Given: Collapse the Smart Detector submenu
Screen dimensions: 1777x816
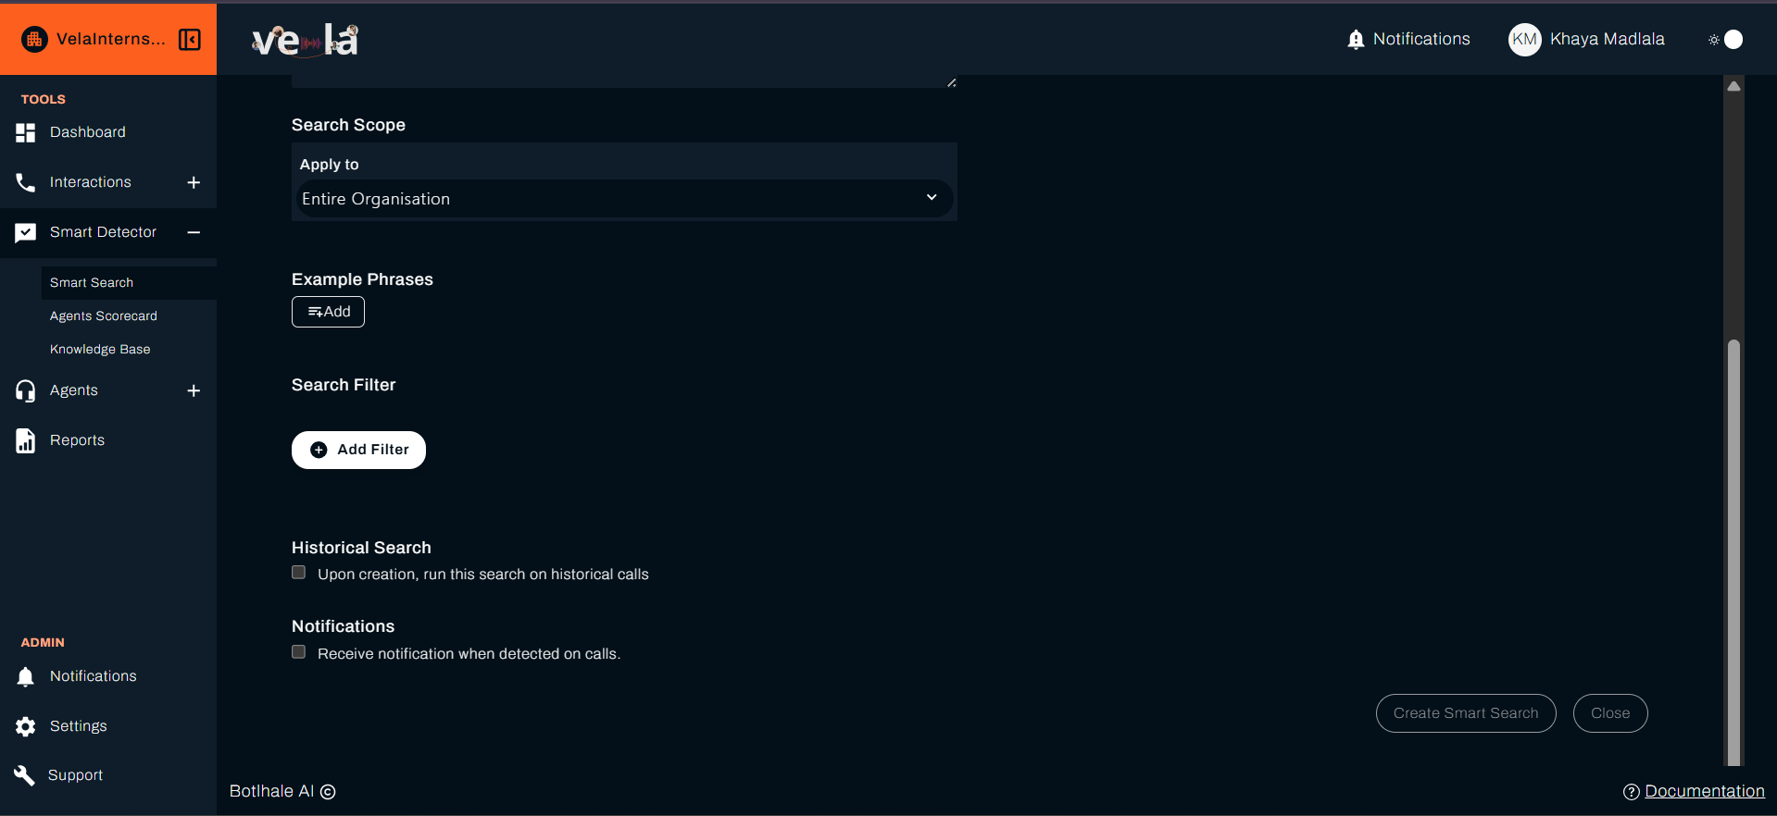Looking at the screenshot, I should coord(194,232).
